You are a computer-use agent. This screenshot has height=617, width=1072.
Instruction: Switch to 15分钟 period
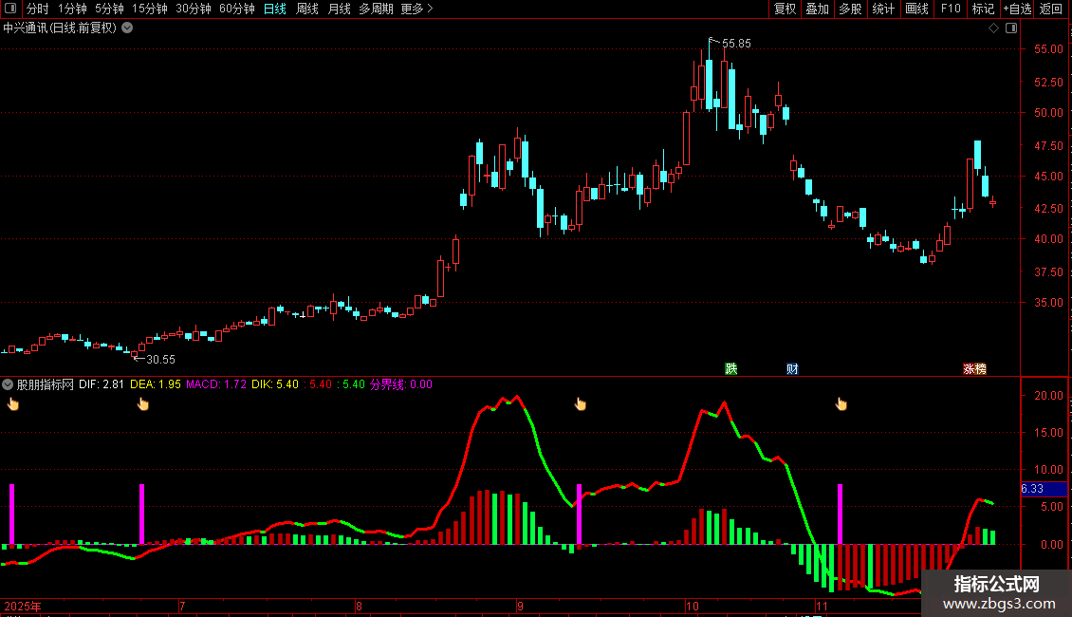(150, 9)
